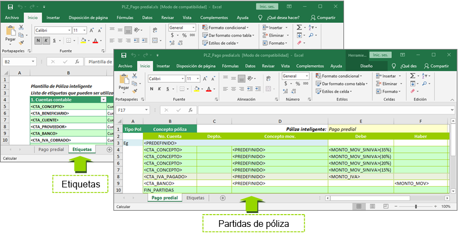Toggle align left in front window
This screenshot has height=233, width=458.
(x=225, y=89)
